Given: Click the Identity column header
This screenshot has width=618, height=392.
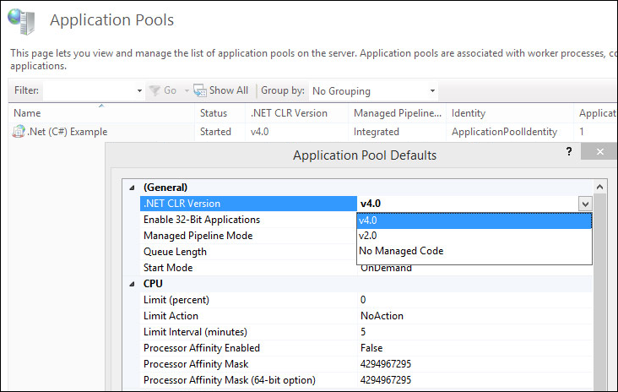Looking at the screenshot, I should tap(469, 113).
